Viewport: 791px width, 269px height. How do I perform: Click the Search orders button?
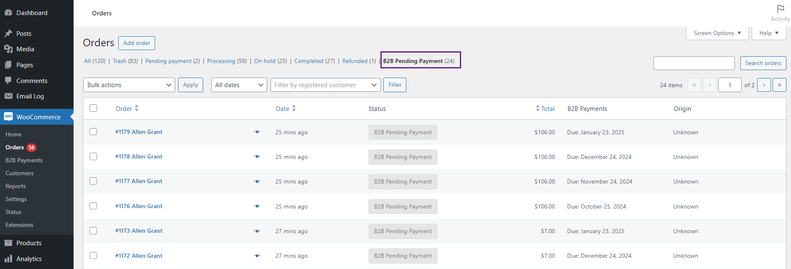pos(763,63)
